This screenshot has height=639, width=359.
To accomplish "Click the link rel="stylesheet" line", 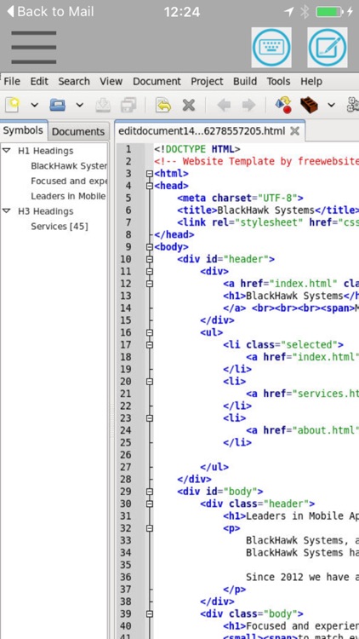I will coord(268,222).
